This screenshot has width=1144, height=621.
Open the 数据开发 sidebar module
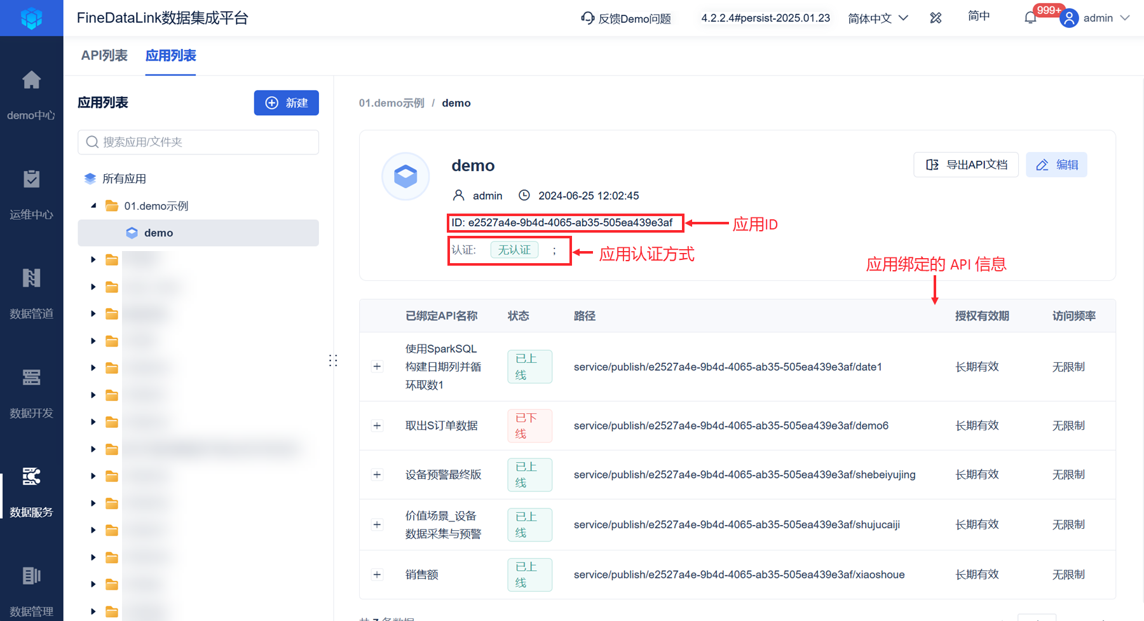pyautogui.click(x=31, y=394)
